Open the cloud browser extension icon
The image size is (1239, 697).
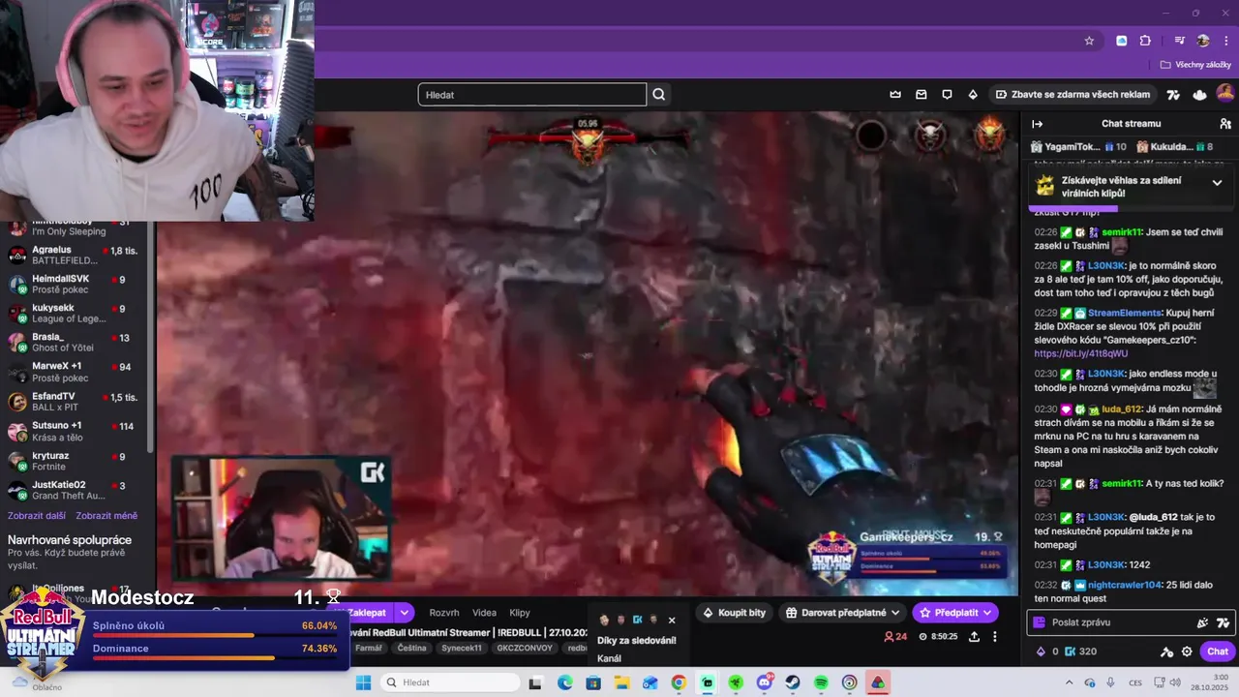tap(1122, 41)
